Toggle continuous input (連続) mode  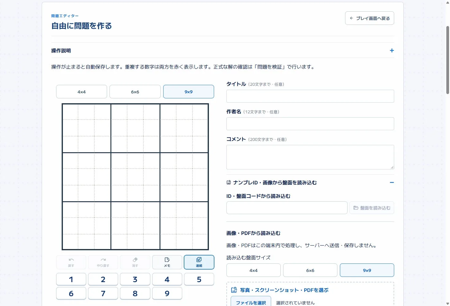tap(199, 262)
